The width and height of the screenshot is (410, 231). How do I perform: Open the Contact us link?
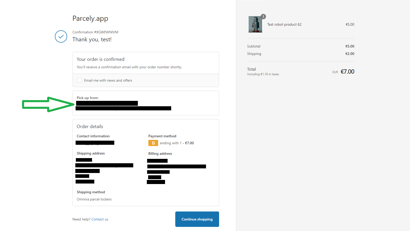(x=100, y=219)
